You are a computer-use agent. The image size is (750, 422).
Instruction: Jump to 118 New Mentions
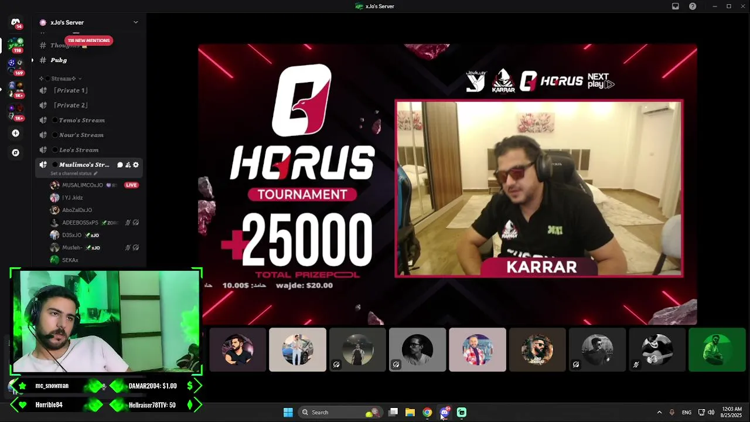pos(88,40)
